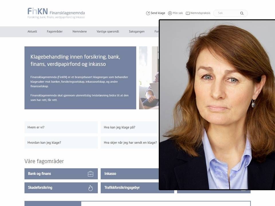Open the Vanlige spørsmål menu item
The height and width of the screenshot is (206, 275).
[108, 31]
